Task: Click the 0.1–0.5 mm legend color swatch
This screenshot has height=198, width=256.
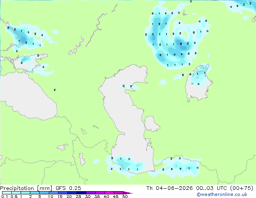Action: (x=7, y=193)
